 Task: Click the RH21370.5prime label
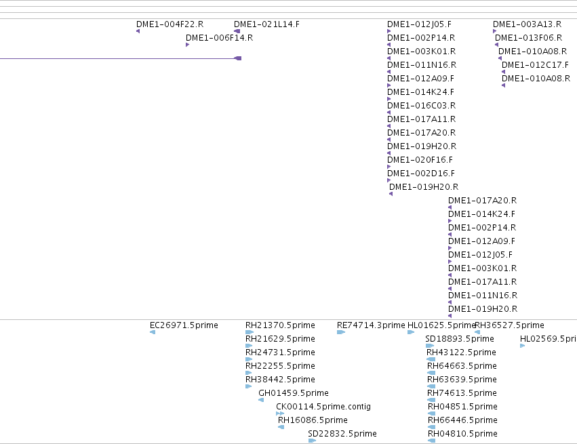[280, 325]
